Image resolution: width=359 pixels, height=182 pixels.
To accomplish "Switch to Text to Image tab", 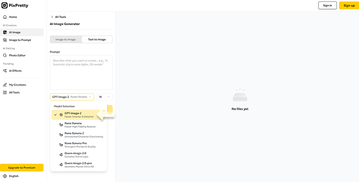I will coord(97,39).
